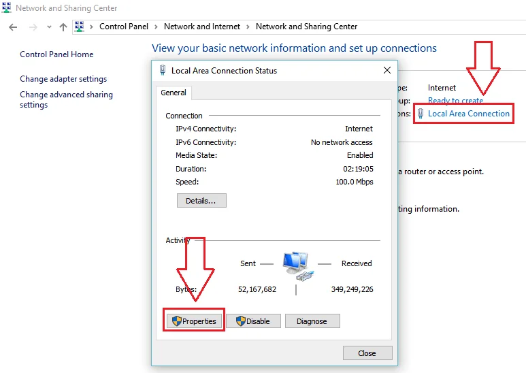The width and height of the screenshot is (526, 373).
Task: Click the plug icon beside Local Area Connection link
Action: click(421, 114)
